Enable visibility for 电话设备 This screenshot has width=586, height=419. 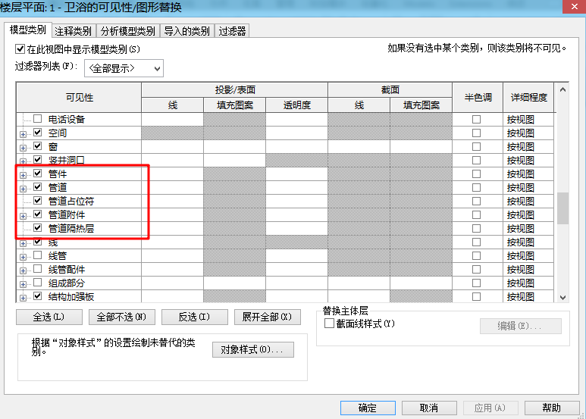(x=37, y=119)
